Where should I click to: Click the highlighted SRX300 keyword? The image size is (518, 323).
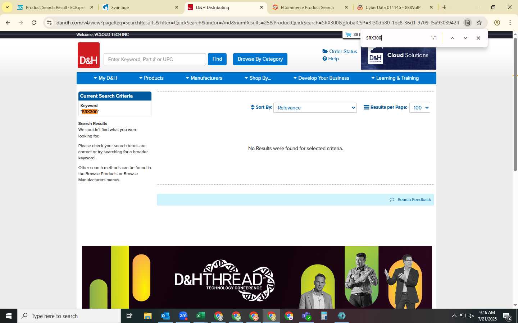90,112
